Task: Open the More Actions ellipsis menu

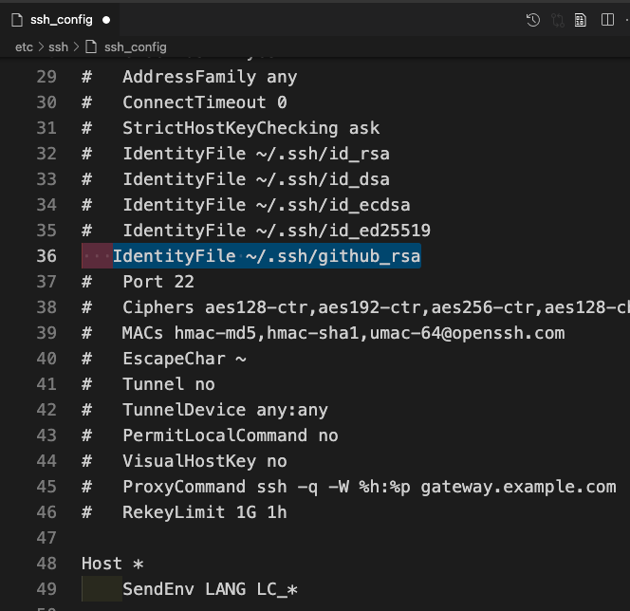Action: pyautogui.click(x=626, y=19)
